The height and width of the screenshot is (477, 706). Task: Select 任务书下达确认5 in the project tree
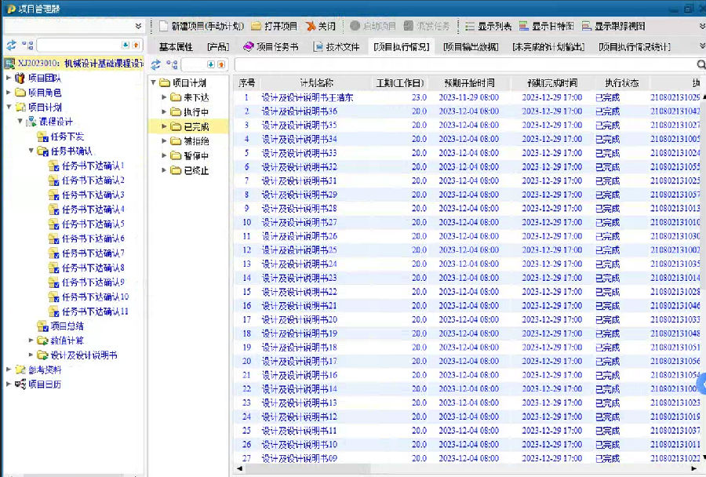93,224
